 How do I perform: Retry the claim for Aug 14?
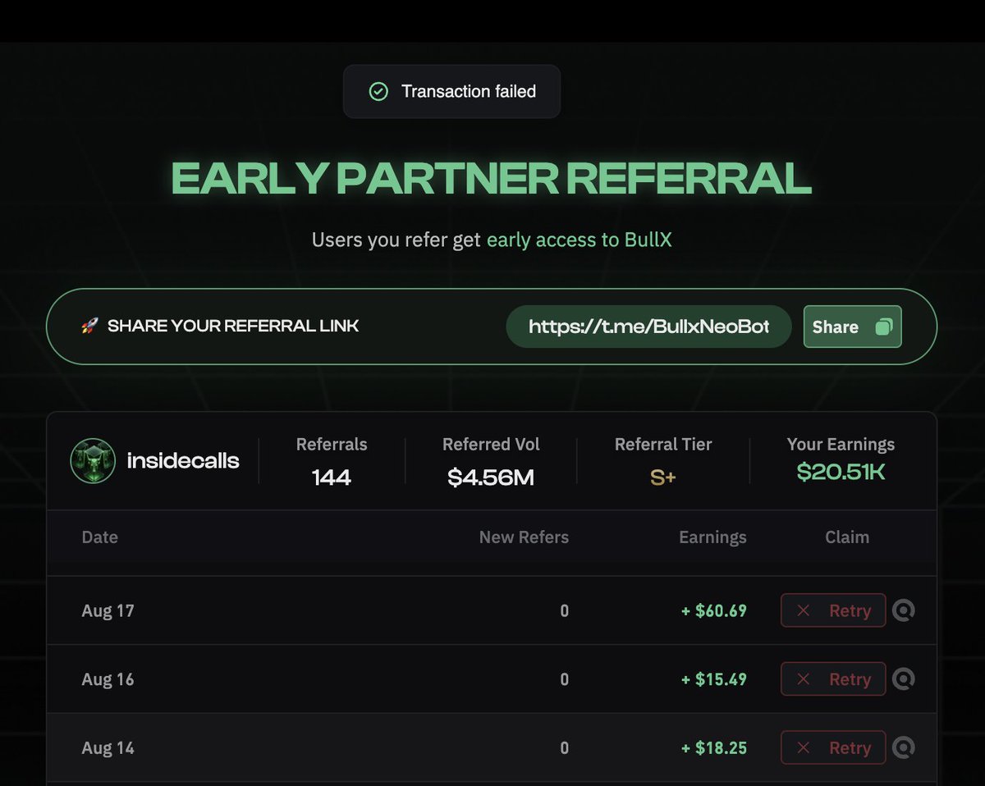point(833,747)
